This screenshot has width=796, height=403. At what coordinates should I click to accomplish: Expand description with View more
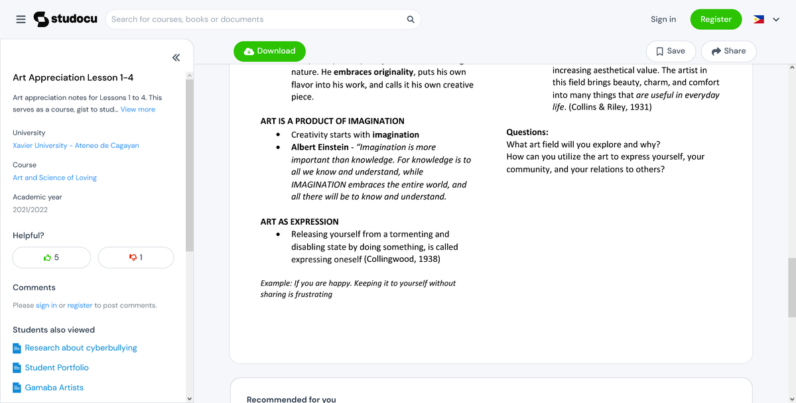click(x=138, y=109)
